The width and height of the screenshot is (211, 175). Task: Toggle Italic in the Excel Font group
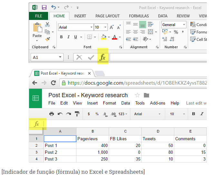69,37
